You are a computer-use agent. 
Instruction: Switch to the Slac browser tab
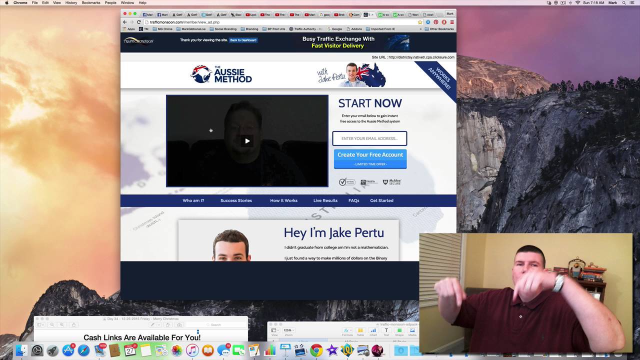[x=235, y=14]
